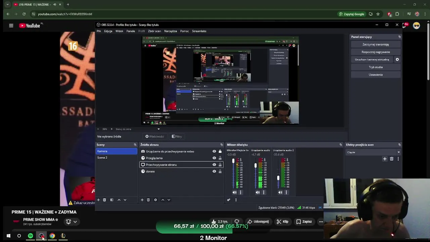Remove scene transition with trash icon
Image resolution: width=430 pixels, height=242 pixels.
pos(392,159)
